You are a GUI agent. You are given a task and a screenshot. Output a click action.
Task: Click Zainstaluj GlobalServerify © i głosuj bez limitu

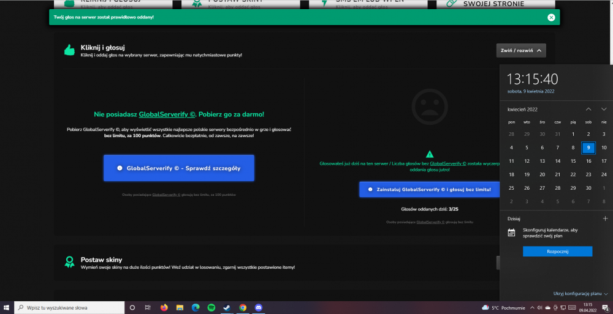[x=430, y=189]
